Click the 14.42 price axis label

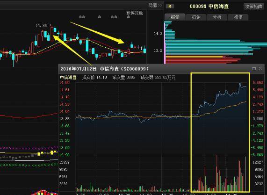[x=65, y=97]
